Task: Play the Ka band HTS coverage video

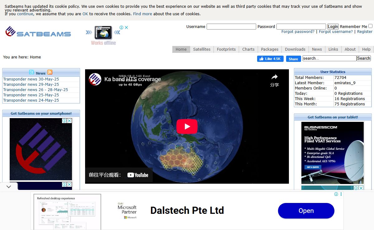Action: [x=187, y=126]
